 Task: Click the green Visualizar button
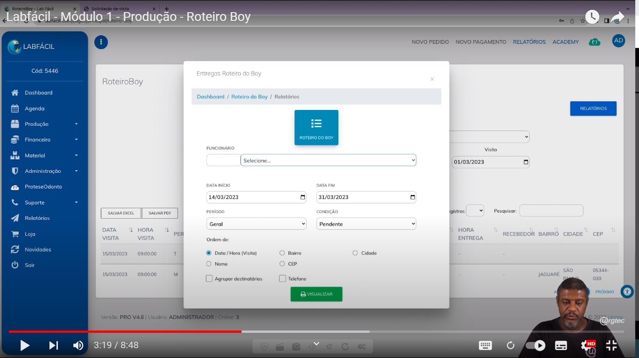(x=316, y=294)
